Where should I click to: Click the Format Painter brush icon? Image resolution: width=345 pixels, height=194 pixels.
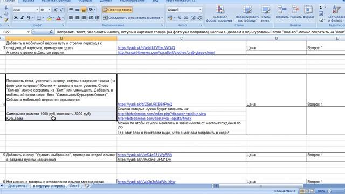coord(6,19)
